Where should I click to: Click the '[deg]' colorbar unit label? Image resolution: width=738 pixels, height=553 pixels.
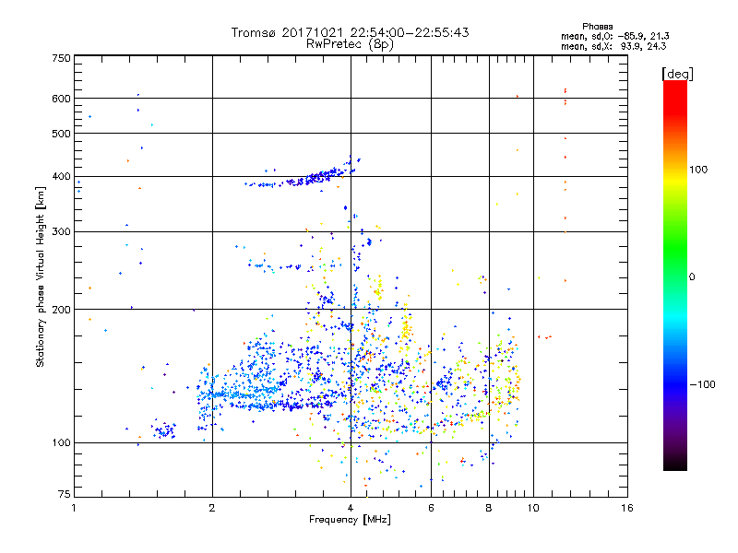pos(677,74)
